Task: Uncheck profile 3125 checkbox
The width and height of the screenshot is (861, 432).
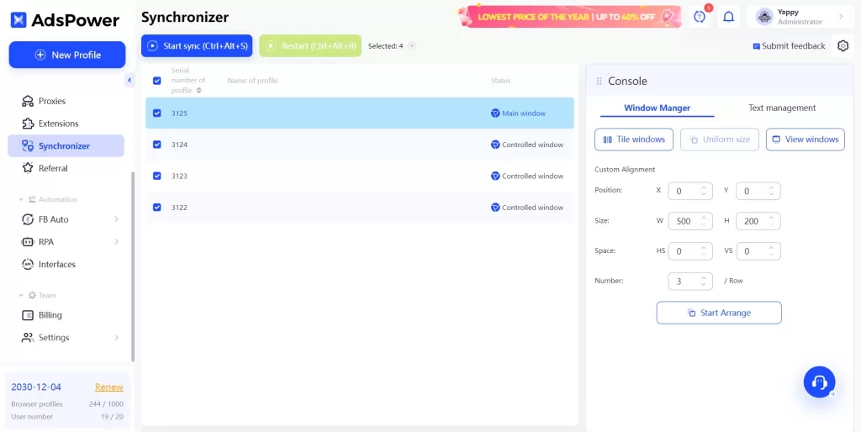Action: [157, 113]
